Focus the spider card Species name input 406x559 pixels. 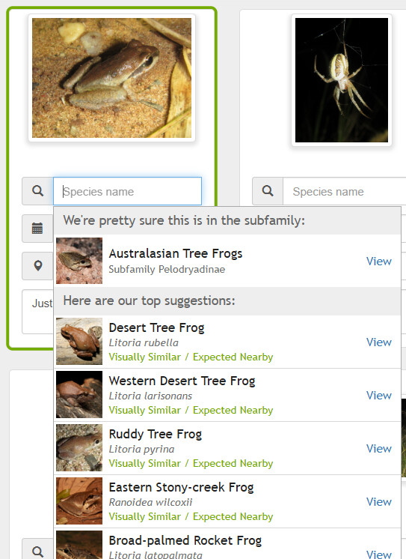point(345,191)
